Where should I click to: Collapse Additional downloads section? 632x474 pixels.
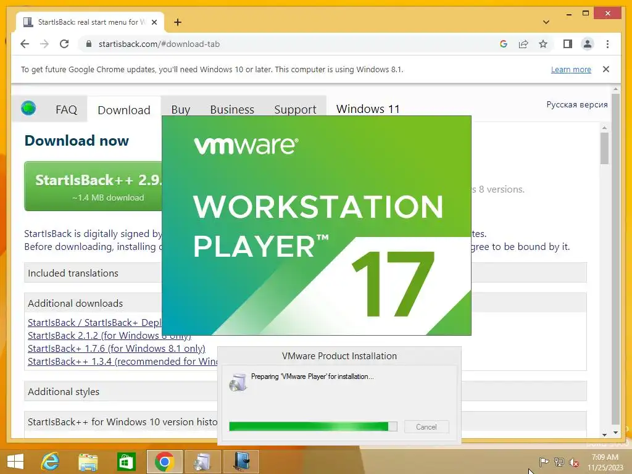coord(94,303)
